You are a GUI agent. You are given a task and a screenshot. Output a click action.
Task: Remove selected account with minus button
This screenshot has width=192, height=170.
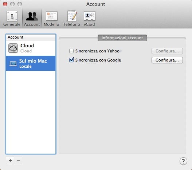(18, 161)
